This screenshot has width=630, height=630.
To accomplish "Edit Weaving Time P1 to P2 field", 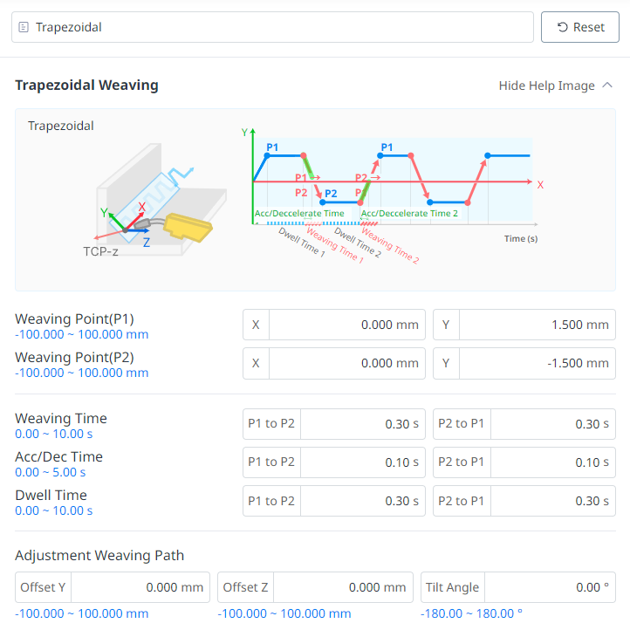I will (362, 424).
